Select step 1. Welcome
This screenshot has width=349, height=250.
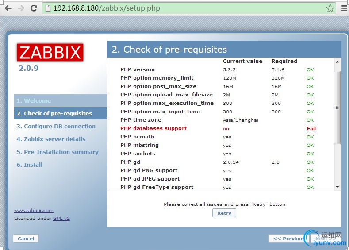point(61,100)
